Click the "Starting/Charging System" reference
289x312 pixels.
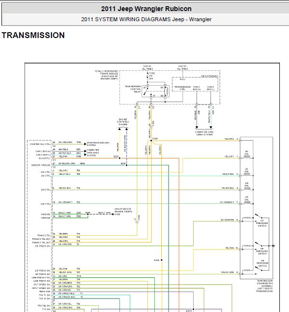pos(98,144)
